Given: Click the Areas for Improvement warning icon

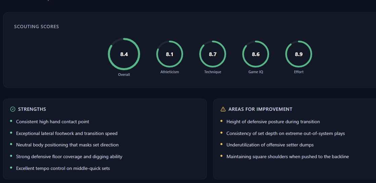Looking at the screenshot, I should 223,109.
